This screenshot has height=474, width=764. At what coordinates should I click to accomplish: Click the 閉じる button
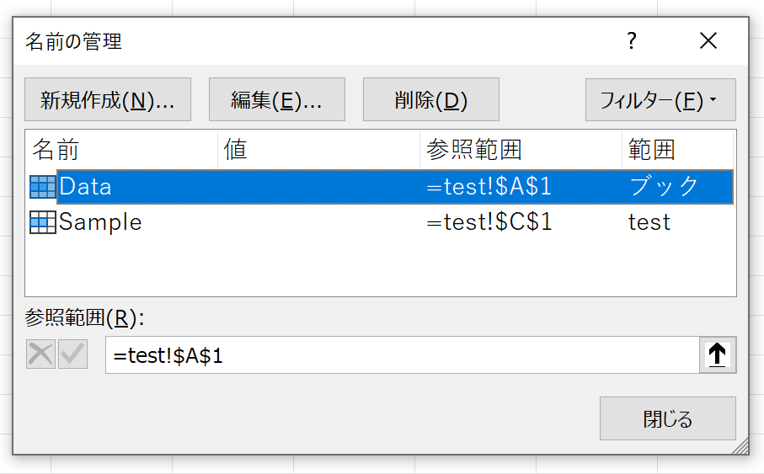click(667, 418)
